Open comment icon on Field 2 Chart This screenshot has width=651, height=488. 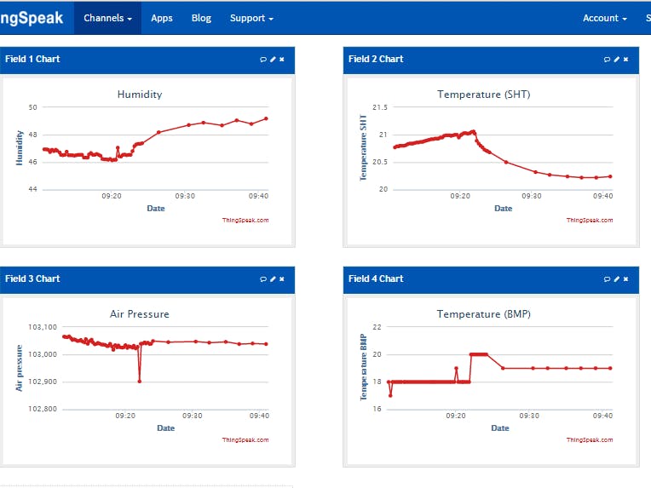(607, 60)
